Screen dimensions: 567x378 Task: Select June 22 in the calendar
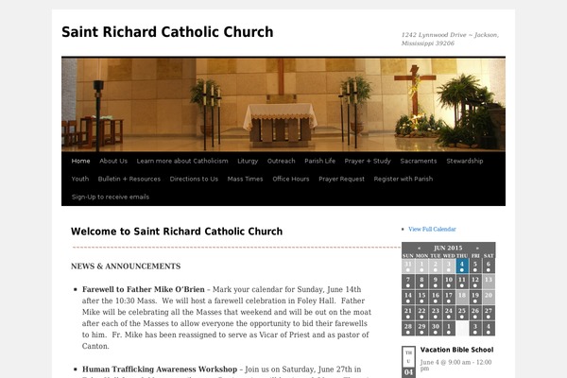coord(421,313)
